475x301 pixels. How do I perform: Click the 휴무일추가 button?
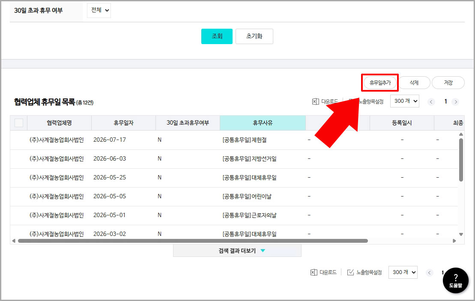pos(379,82)
